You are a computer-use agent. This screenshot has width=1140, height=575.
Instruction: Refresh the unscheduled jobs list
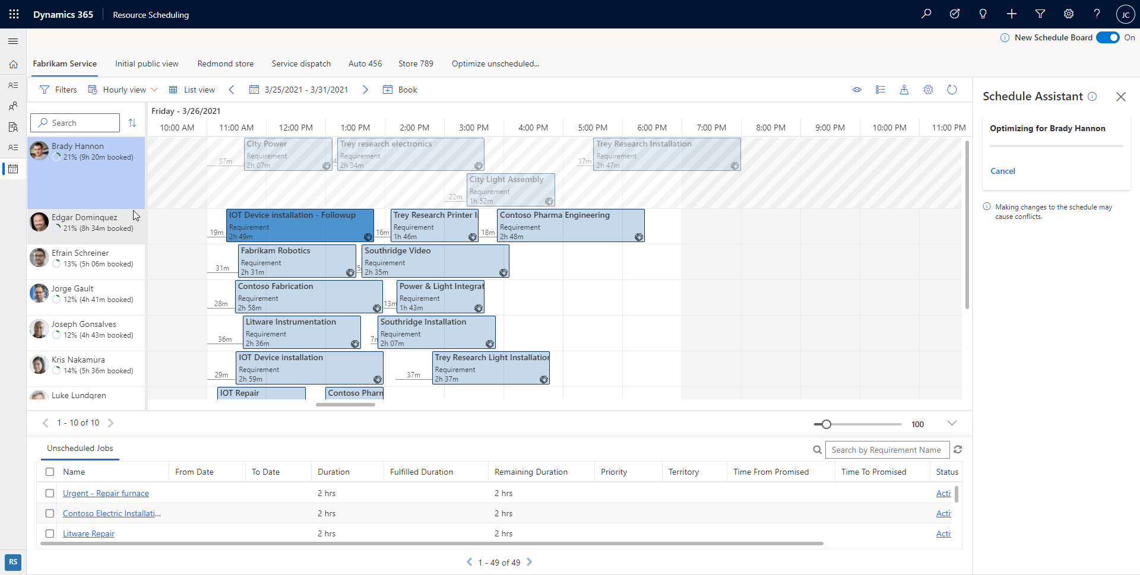pyautogui.click(x=958, y=450)
